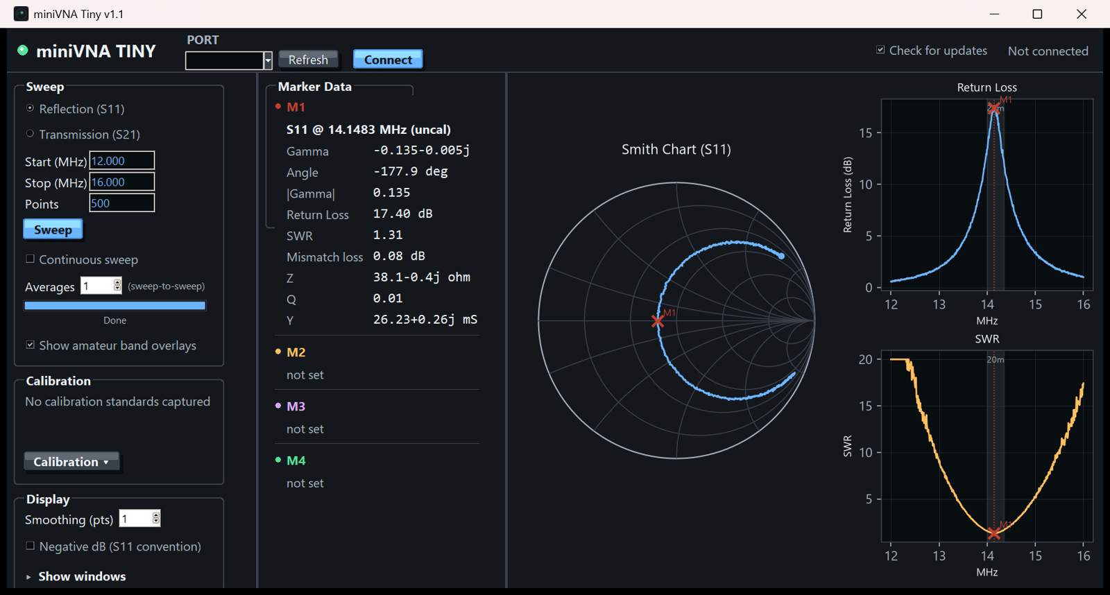Click the Averages spinner arrows
The width and height of the screenshot is (1110, 595).
pos(117,285)
